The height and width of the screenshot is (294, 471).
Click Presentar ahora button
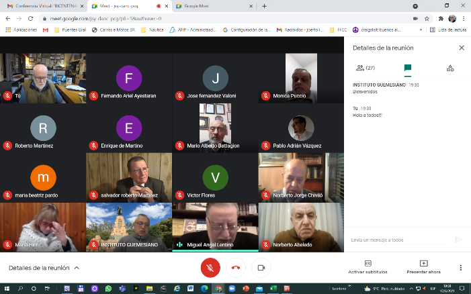(x=423, y=266)
